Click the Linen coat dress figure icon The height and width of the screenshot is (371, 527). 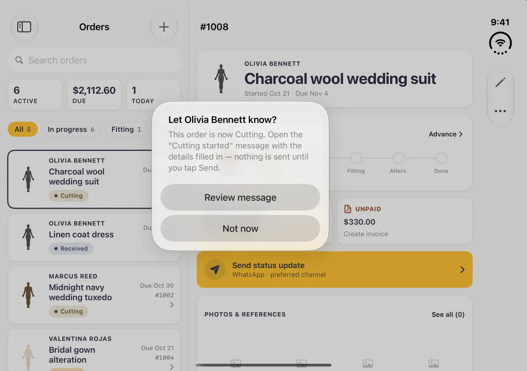pyautogui.click(x=28, y=237)
